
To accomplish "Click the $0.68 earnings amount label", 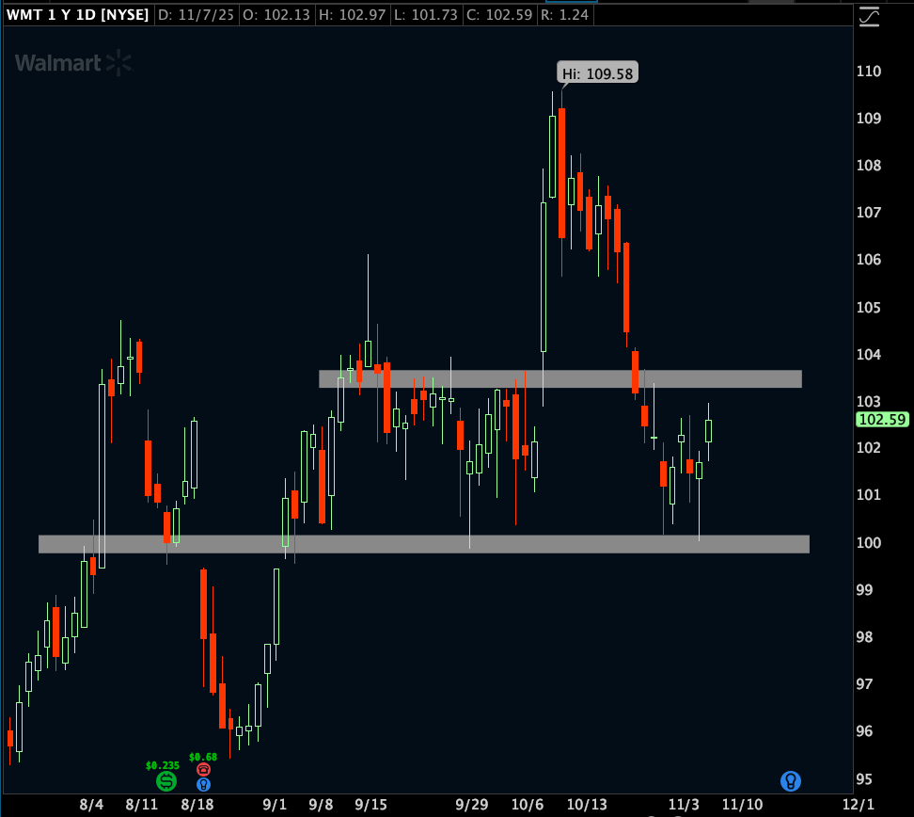I will 203,757.
